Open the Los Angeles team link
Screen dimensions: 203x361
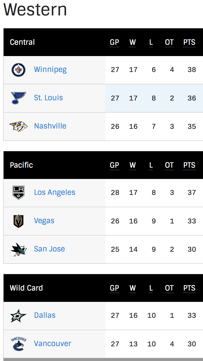click(x=55, y=192)
